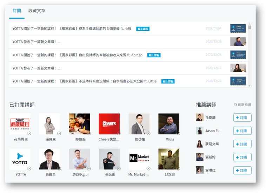Subscribe to Jason Fu
The image size is (266, 193).
coord(242,131)
